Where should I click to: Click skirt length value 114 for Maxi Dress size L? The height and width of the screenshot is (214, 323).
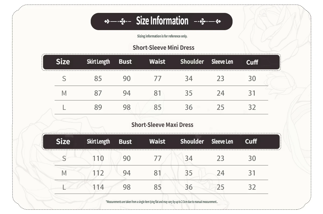tap(98, 187)
